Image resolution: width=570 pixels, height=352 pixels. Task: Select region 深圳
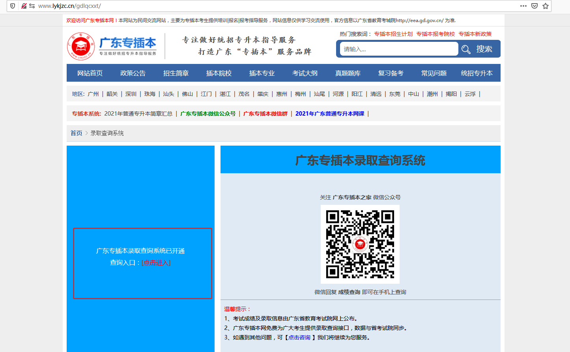[131, 94]
